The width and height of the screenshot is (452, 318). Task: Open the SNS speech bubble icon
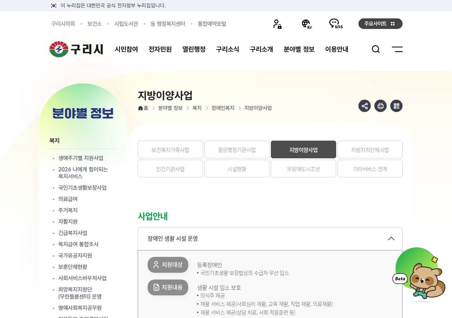[x=335, y=24]
